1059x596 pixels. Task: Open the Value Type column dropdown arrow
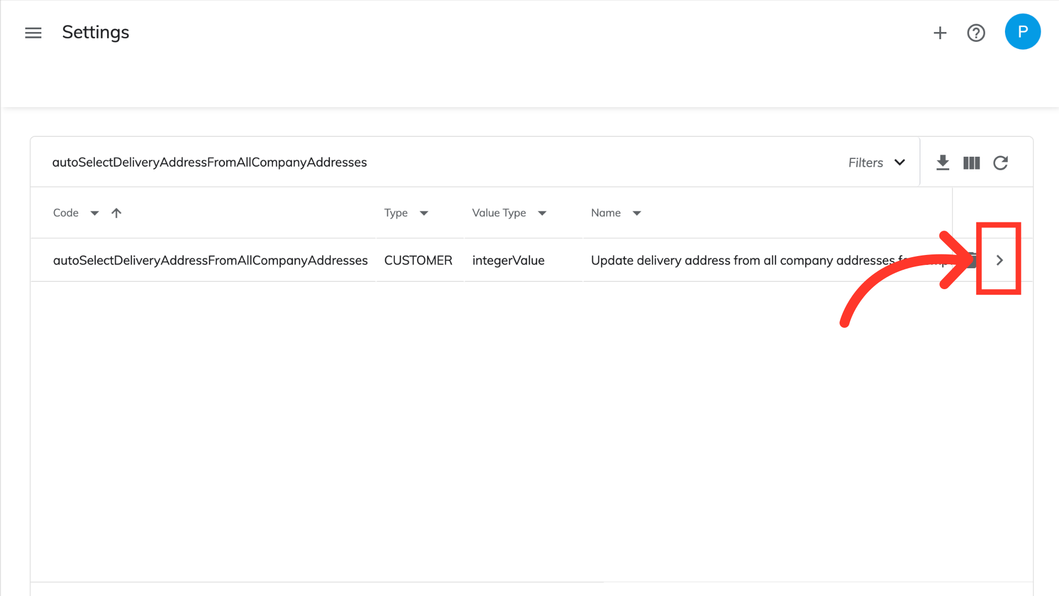[x=542, y=213]
